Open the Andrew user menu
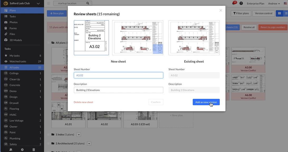Viewport: 288px width, 152px height. click(x=274, y=3)
